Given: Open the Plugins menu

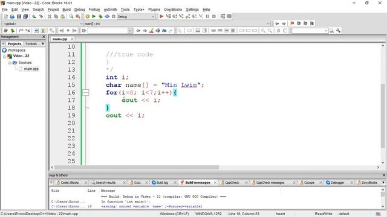Looking at the screenshot, I should [154, 10].
